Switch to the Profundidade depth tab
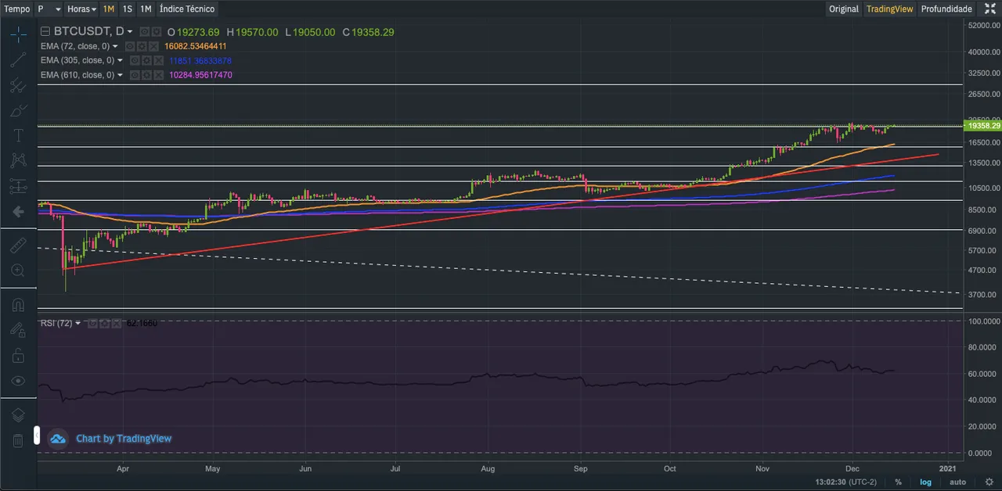This screenshot has width=1002, height=491. click(x=946, y=9)
